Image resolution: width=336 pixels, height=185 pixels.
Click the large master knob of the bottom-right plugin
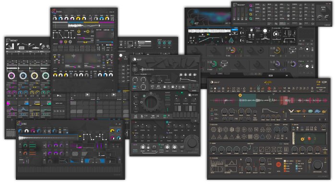pos(318,165)
